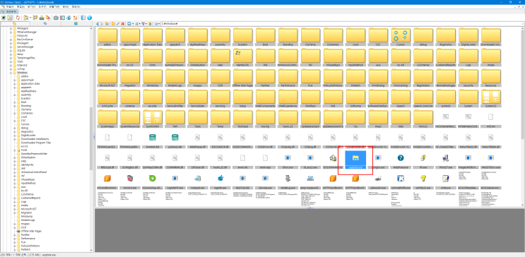Select TempImageFiles folder in tree
Image resolution: width=525 pixels, height=257 pixels.
pyautogui.click(x=25, y=58)
